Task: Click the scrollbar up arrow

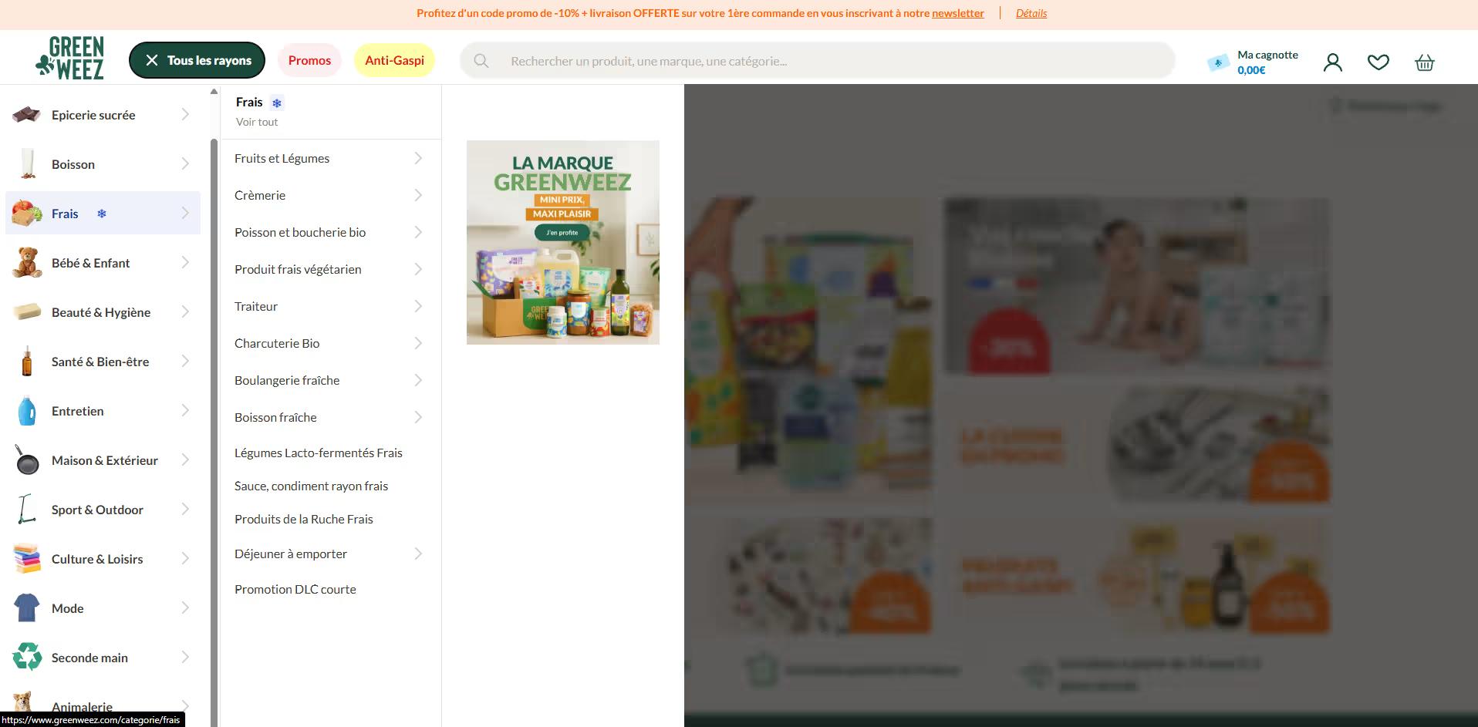Action: point(214,92)
